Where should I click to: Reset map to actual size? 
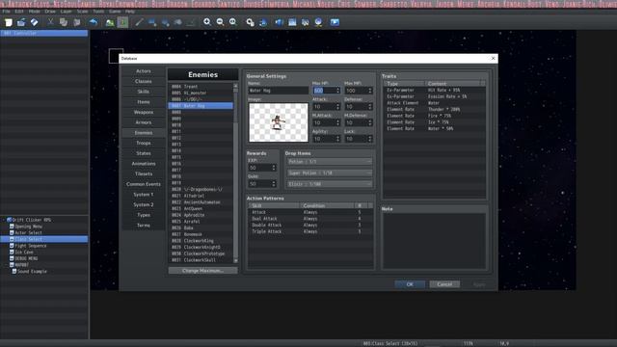(x=233, y=22)
